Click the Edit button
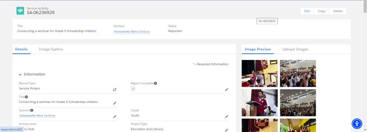367x132 pixels. [x=307, y=11]
